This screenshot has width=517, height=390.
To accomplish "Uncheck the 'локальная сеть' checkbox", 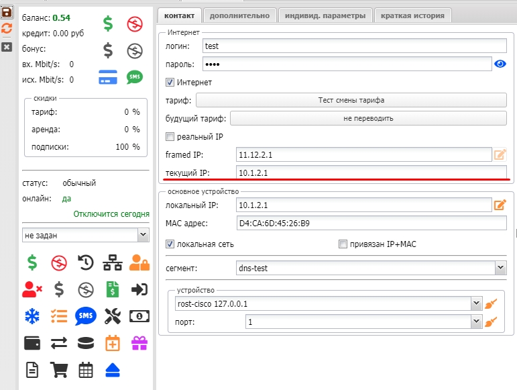I will coord(170,244).
